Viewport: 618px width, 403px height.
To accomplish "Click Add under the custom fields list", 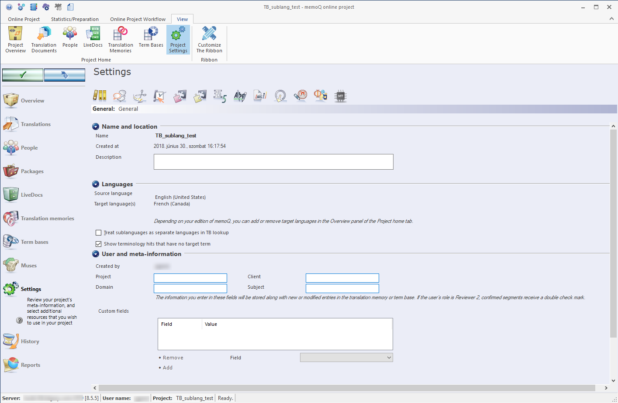I will pyautogui.click(x=166, y=368).
